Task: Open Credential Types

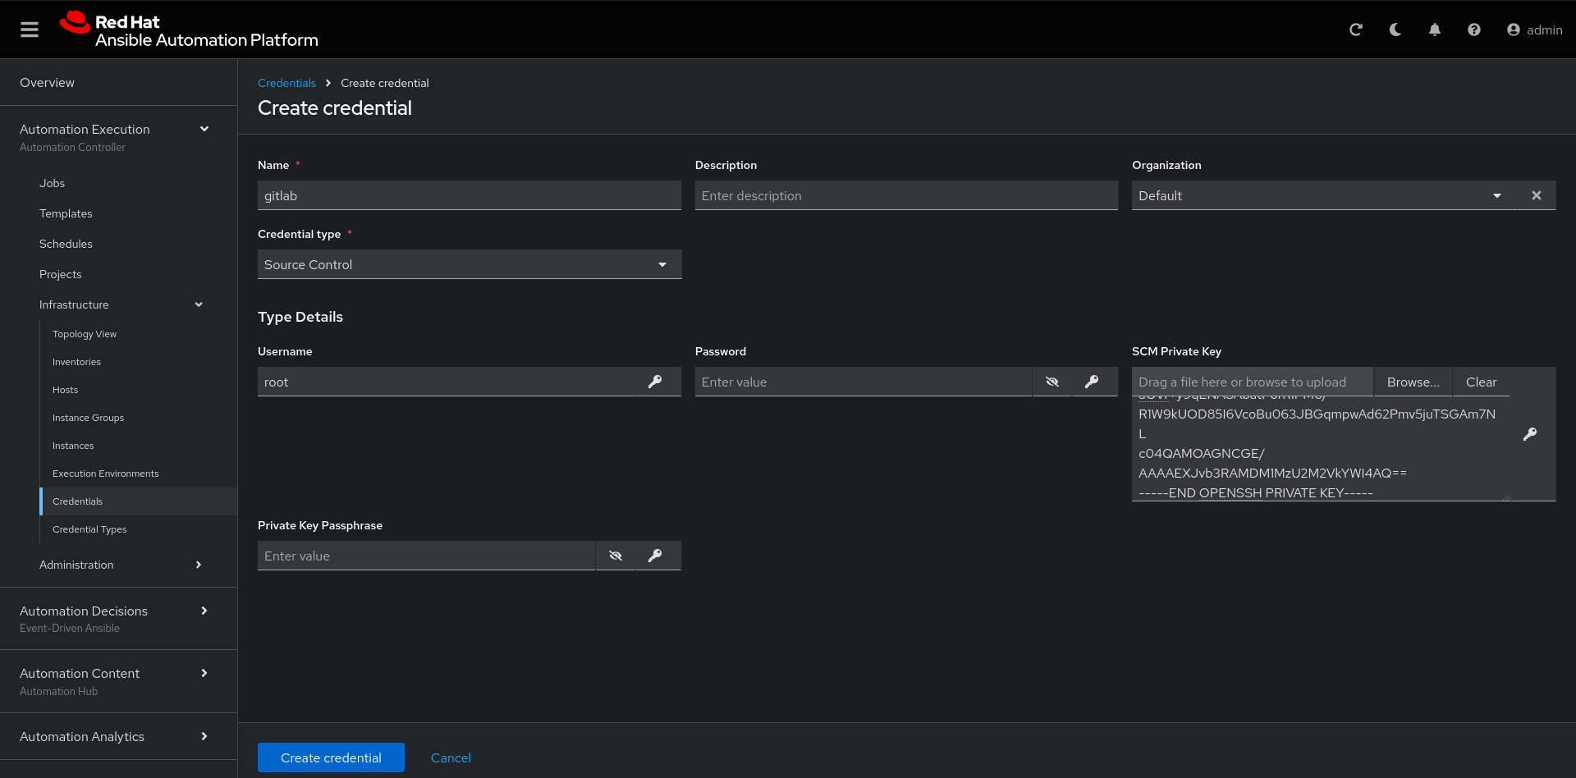Action: click(x=89, y=529)
